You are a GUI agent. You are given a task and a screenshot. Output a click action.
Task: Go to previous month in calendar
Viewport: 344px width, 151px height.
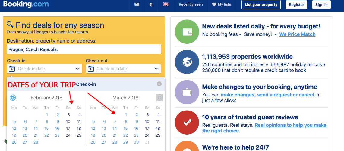[x=13, y=98]
